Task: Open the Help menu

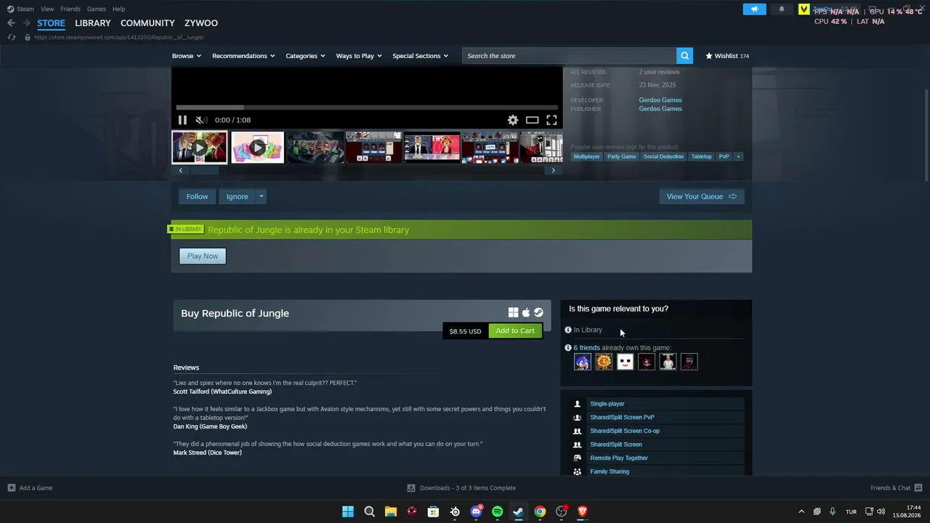Action: coord(119,9)
